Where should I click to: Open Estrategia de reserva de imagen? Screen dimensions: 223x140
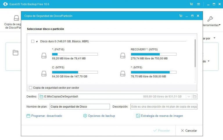click(x=159, y=116)
